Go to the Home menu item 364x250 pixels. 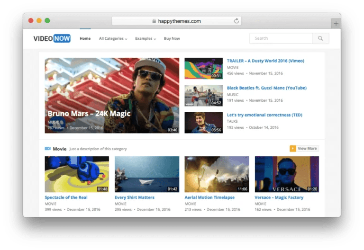[85, 38]
